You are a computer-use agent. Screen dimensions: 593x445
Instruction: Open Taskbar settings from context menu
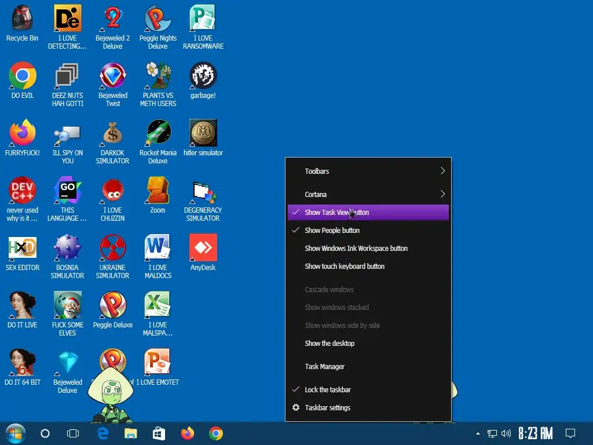pyautogui.click(x=368, y=408)
